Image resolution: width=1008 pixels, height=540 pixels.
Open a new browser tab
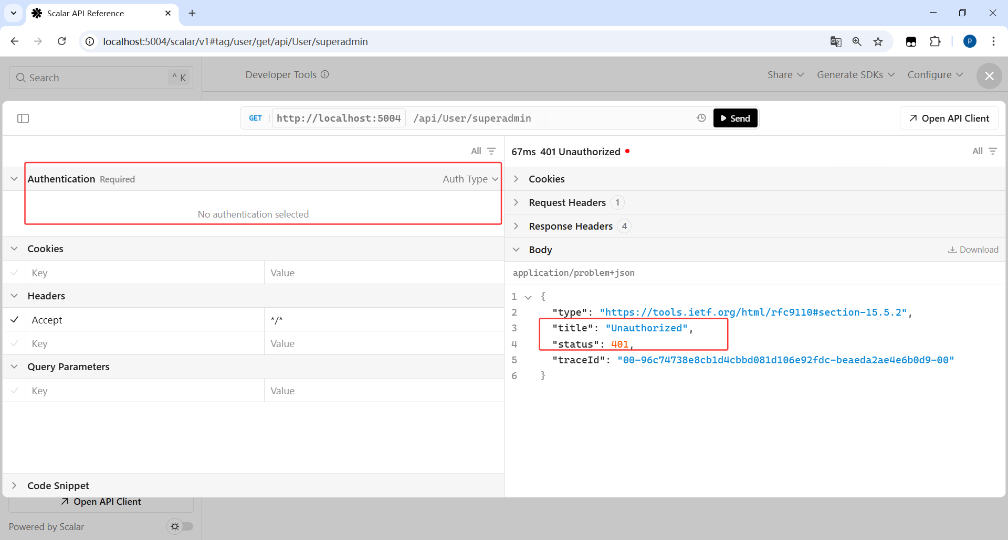point(192,13)
